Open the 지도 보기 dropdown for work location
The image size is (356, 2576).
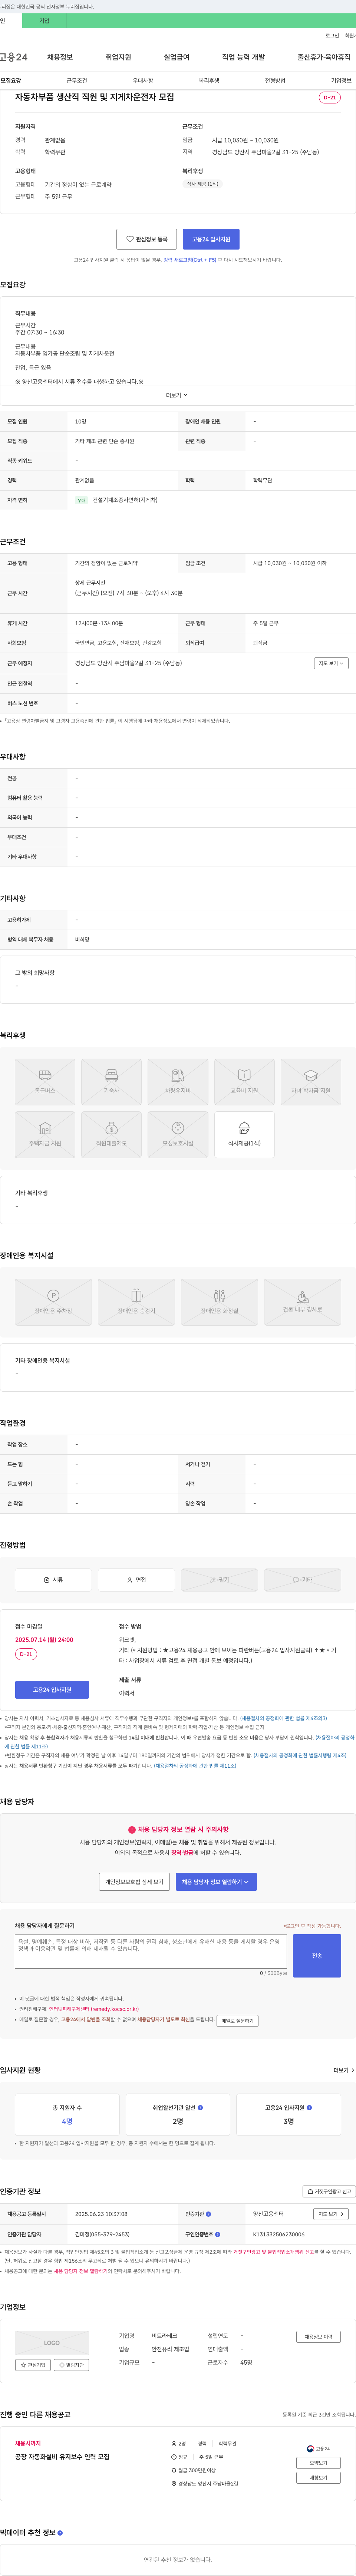coord(332,663)
